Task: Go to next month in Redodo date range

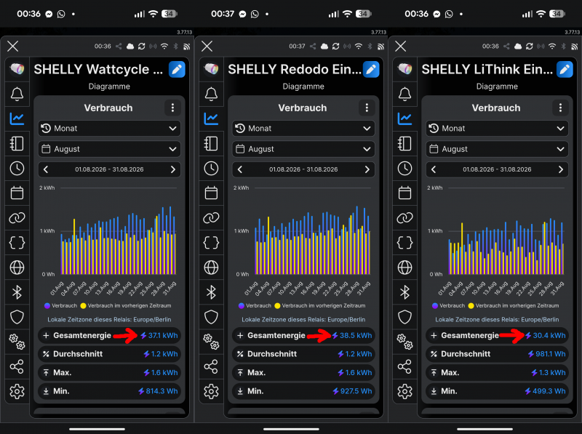Action: tap(367, 169)
